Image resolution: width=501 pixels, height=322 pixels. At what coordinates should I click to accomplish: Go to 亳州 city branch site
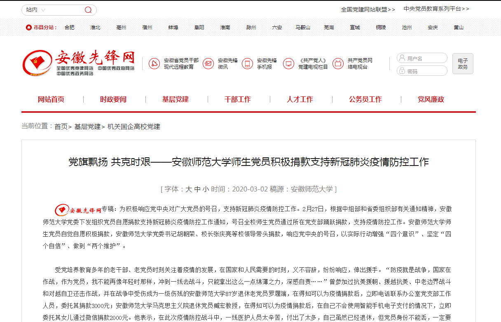[x=122, y=28]
